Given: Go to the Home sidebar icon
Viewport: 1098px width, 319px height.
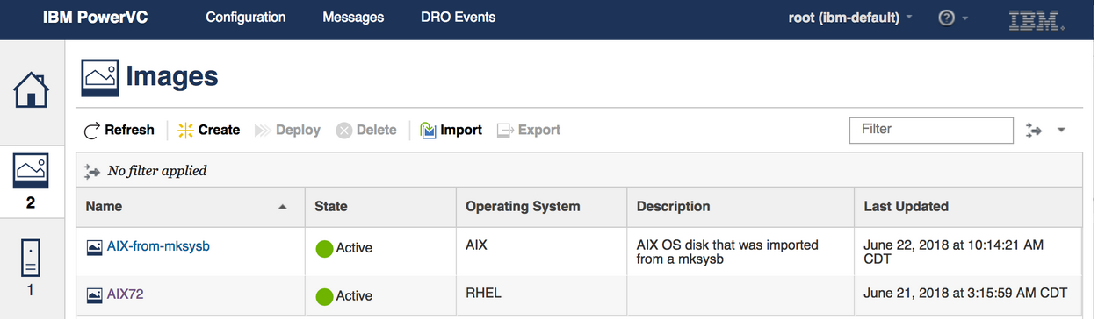Looking at the screenshot, I should tap(31, 89).
